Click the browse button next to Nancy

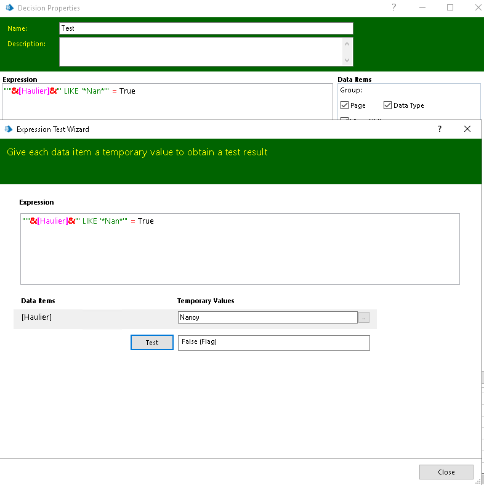364,318
